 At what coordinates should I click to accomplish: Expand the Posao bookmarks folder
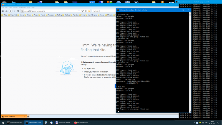tap(35, 15)
